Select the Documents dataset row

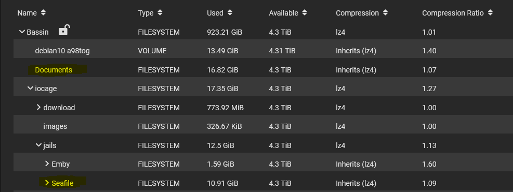(263, 70)
